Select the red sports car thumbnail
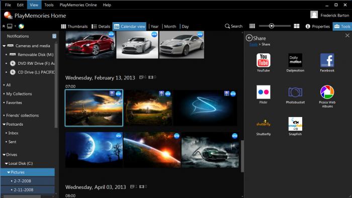Screen dimensions: 352x198 pos(91,45)
